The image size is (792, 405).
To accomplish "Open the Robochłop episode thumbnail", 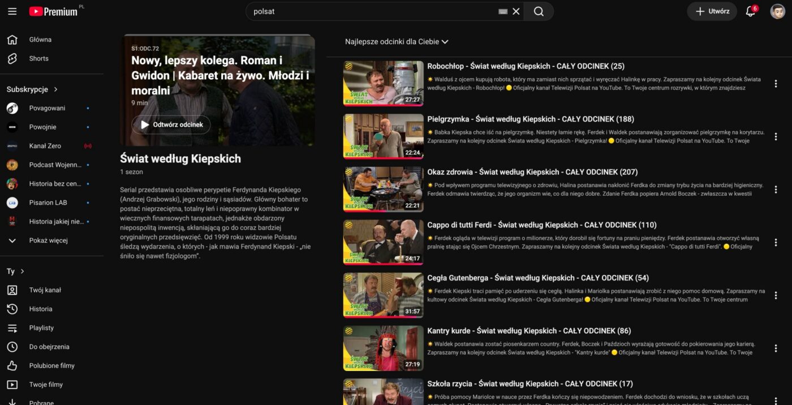I will pyautogui.click(x=383, y=83).
